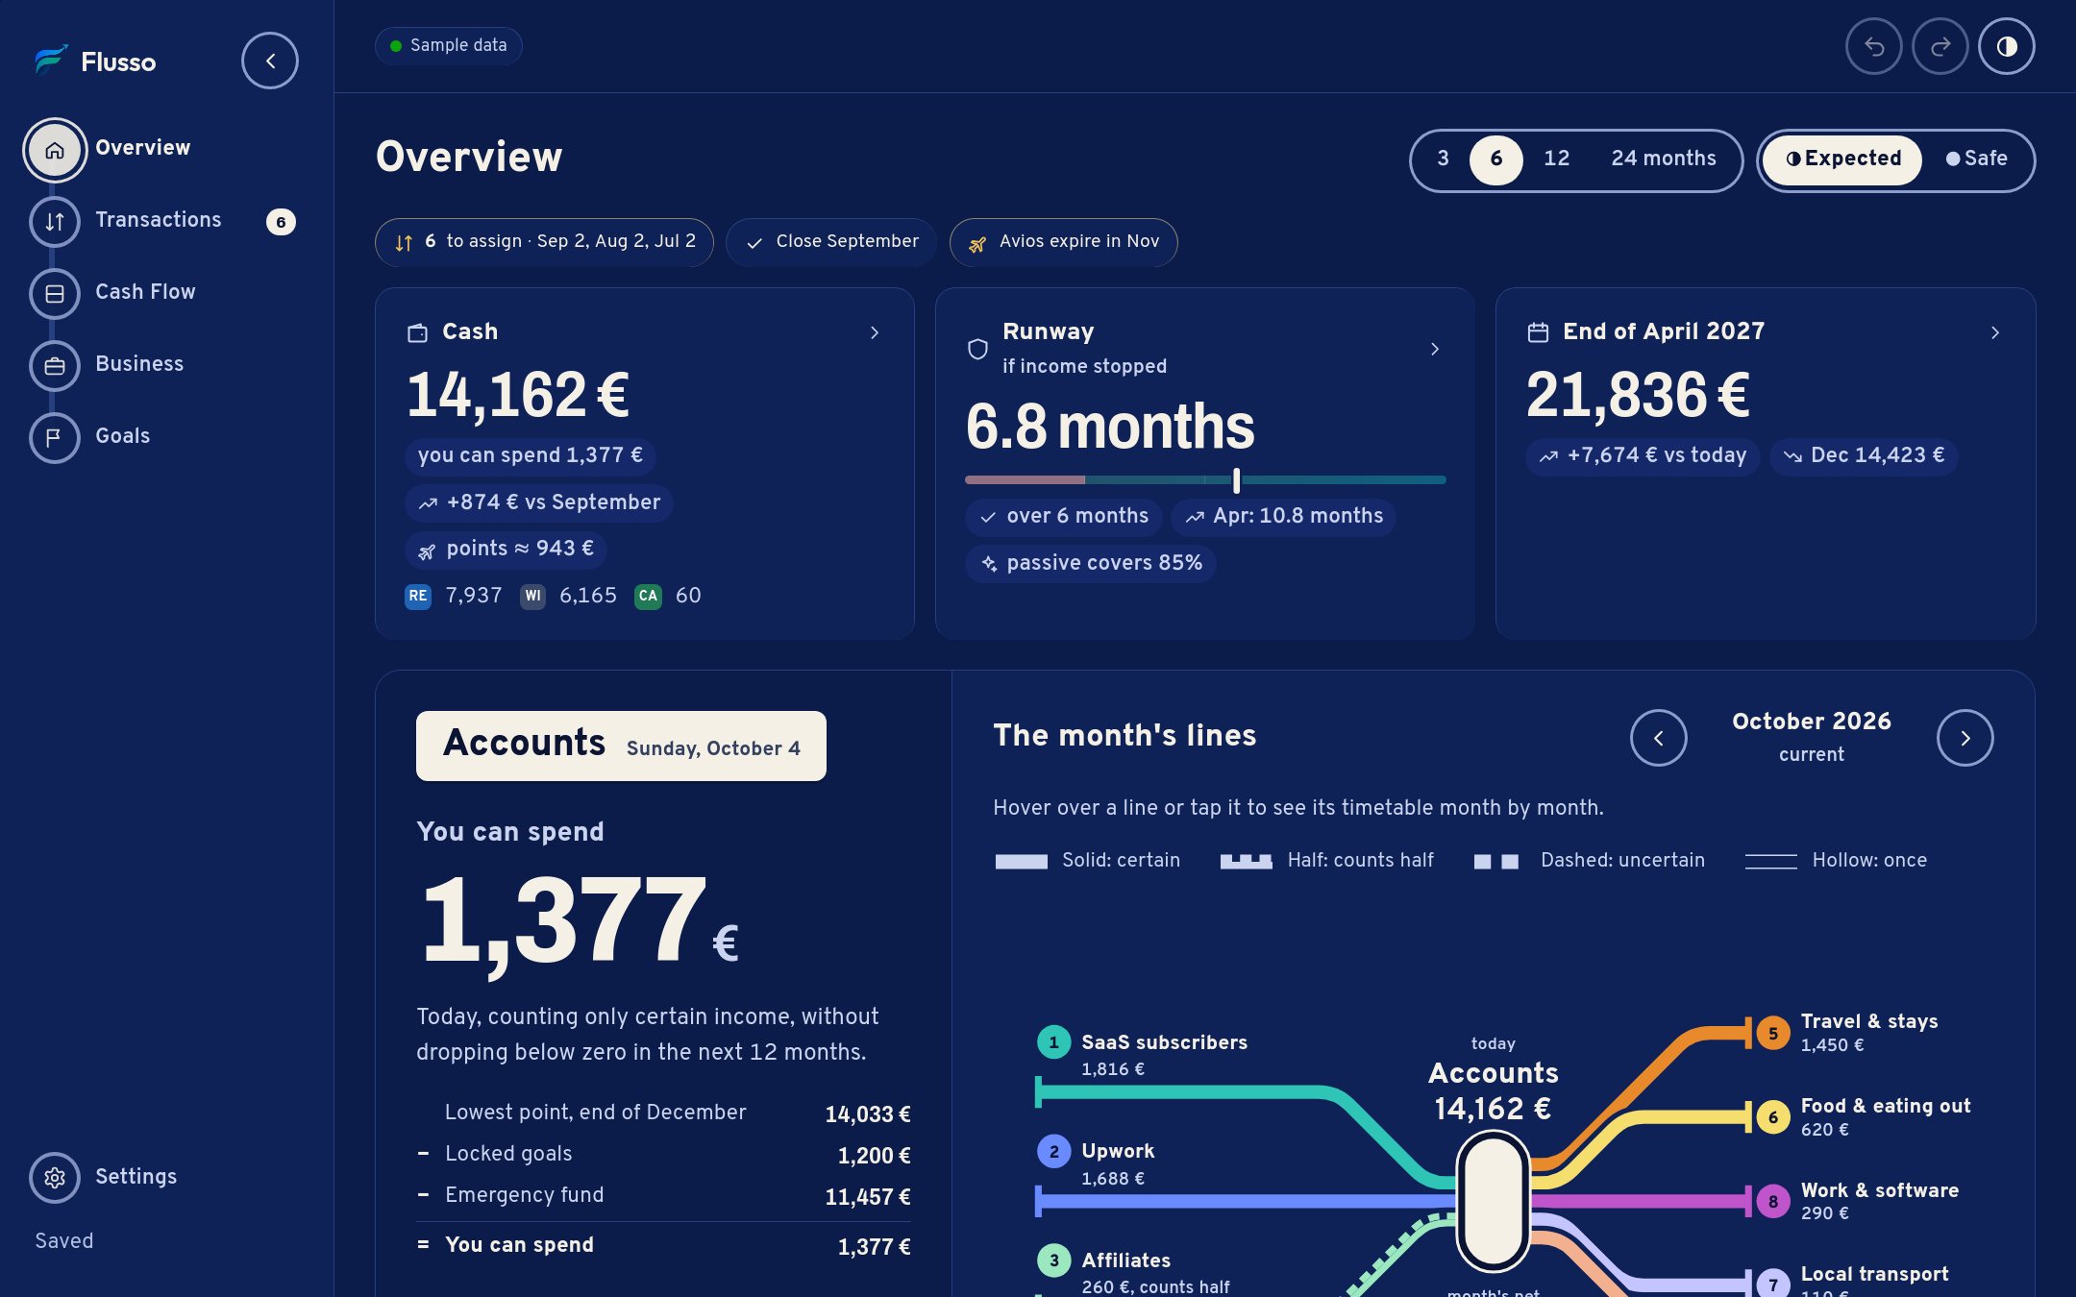Click the '+7,674 € vs today' pill

[1643, 456]
